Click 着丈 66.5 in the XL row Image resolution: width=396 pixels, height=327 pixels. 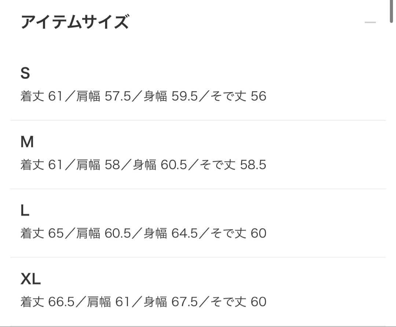point(47,302)
